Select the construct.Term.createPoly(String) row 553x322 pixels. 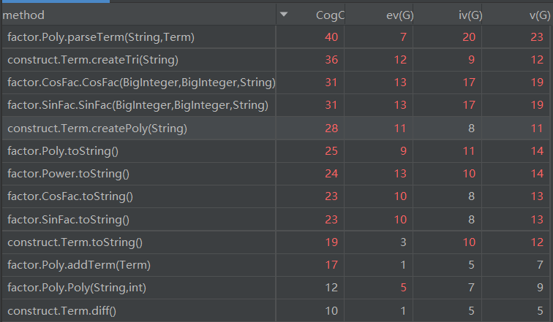click(x=97, y=129)
